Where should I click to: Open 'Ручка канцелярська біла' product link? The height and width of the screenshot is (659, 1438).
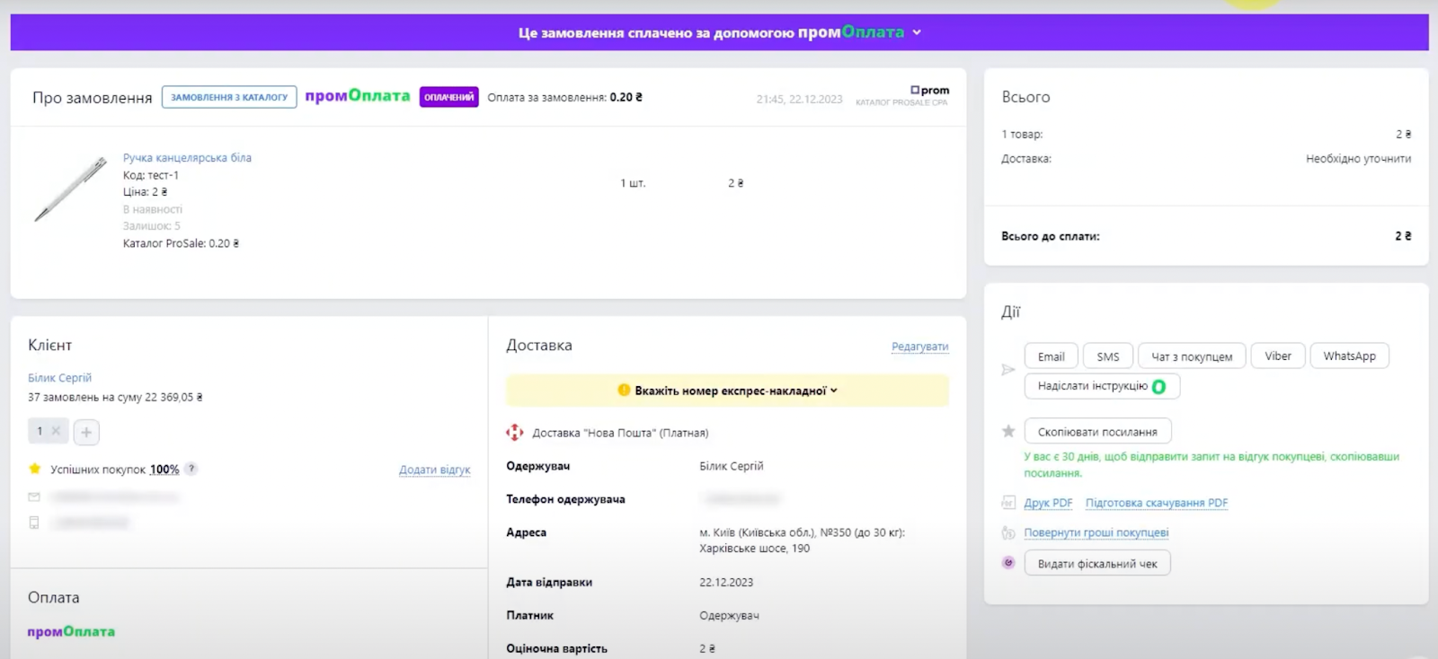[187, 158]
